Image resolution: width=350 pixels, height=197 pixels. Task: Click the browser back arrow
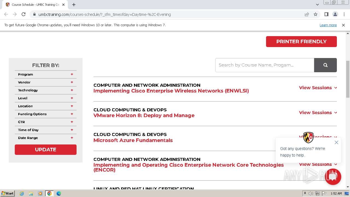[6, 14]
